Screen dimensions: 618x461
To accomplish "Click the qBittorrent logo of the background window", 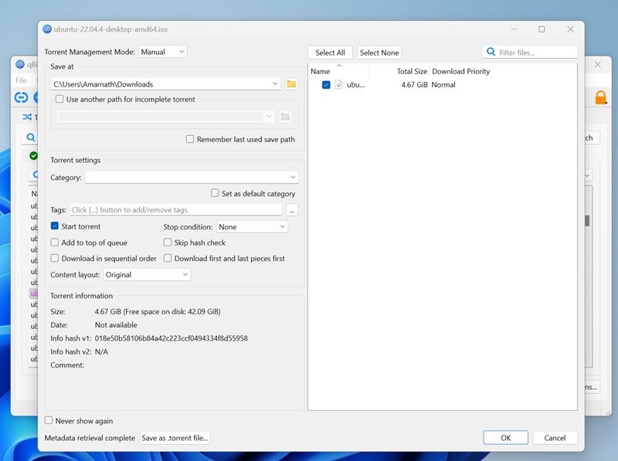I will 20,64.
